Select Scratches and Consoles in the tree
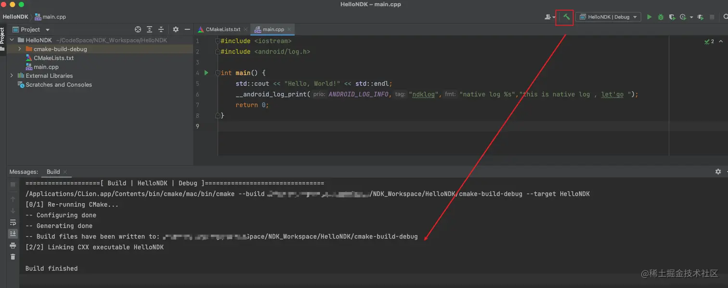This screenshot has width=728, height=288. pyautogui.click(x=59, y=85)
